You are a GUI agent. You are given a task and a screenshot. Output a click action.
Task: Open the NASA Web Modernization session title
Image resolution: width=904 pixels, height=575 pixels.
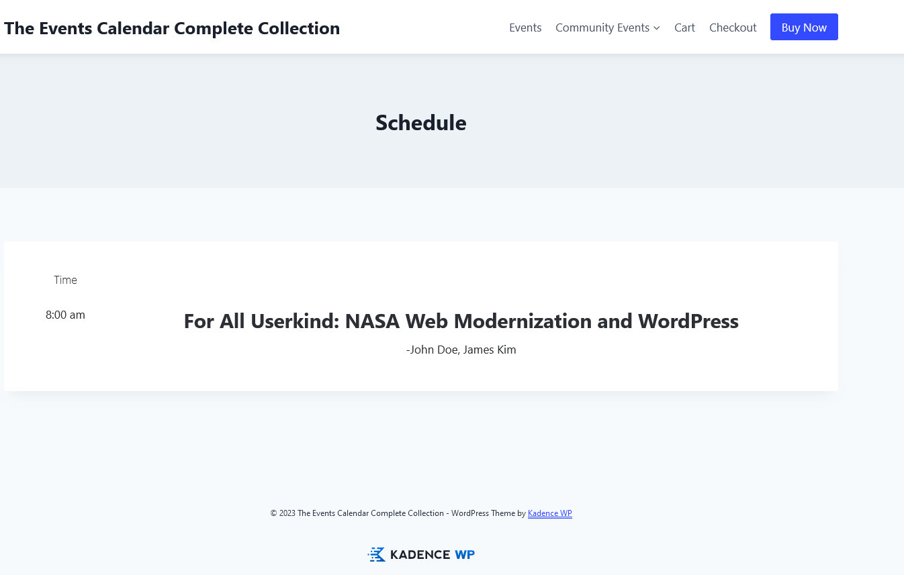(x=461, y=321)
